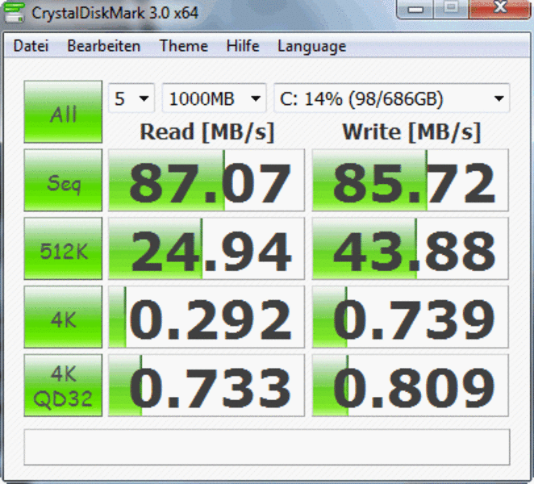Click the 4K write result 0.739
Viewport: 534px width, 484px height.
pyautogui.click(x=410, y=317)
